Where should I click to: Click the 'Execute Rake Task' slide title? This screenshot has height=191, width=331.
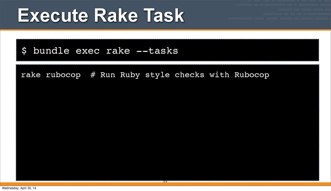[101, 15]
